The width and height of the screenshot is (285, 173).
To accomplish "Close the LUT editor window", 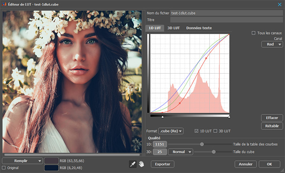I will (x=280, y=4).
